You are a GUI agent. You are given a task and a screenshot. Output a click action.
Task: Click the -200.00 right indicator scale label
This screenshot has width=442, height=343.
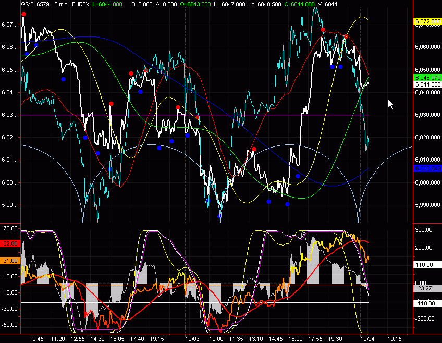[x=424, y=318]
